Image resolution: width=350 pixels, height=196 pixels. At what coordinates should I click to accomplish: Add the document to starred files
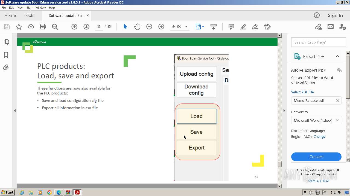click(19, 27)
